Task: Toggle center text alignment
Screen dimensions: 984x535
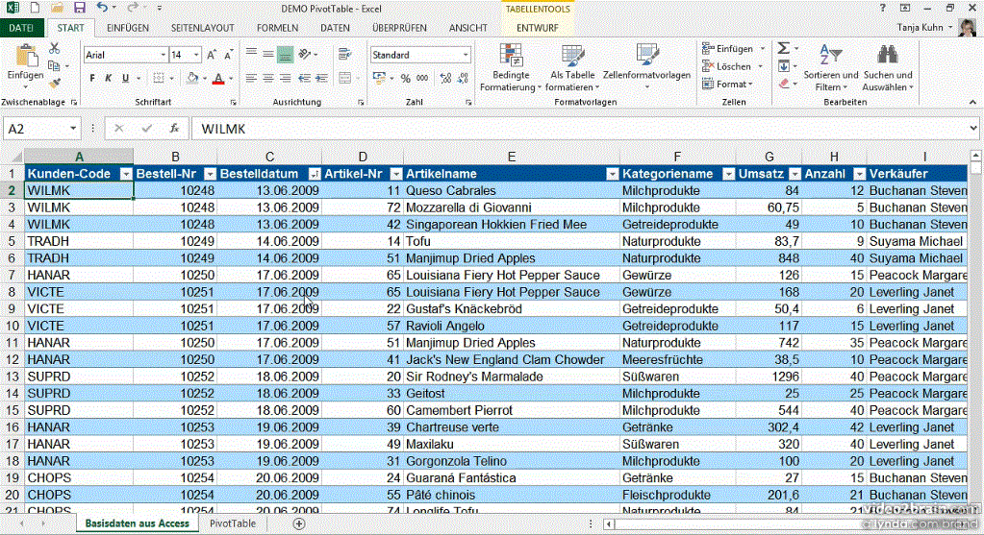Action: point(268,79)
